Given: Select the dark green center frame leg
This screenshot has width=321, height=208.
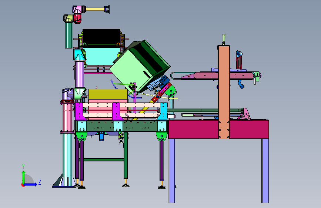Looking at the screenshot, I should 126,155.
